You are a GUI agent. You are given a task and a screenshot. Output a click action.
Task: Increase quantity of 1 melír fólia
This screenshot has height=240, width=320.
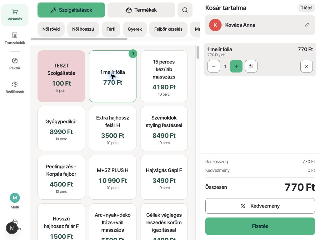tap(236, 66)
